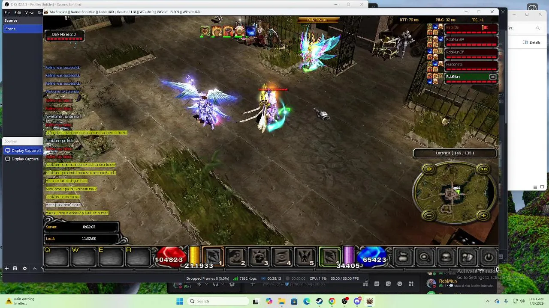549x308 pixels.
Task: Open OBS View menu
Action: click(x=29, y=12)
